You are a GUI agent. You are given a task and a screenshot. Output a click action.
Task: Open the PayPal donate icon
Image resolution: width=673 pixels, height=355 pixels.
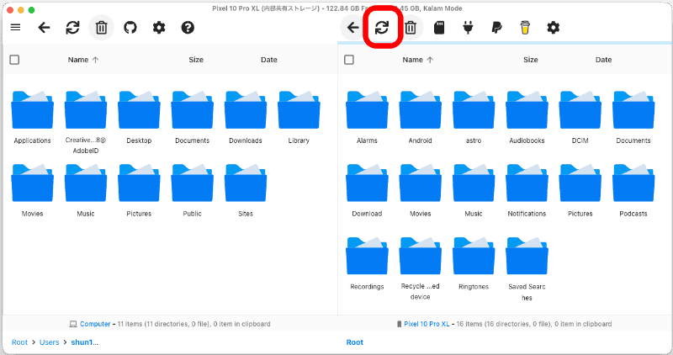click(496, 28)
